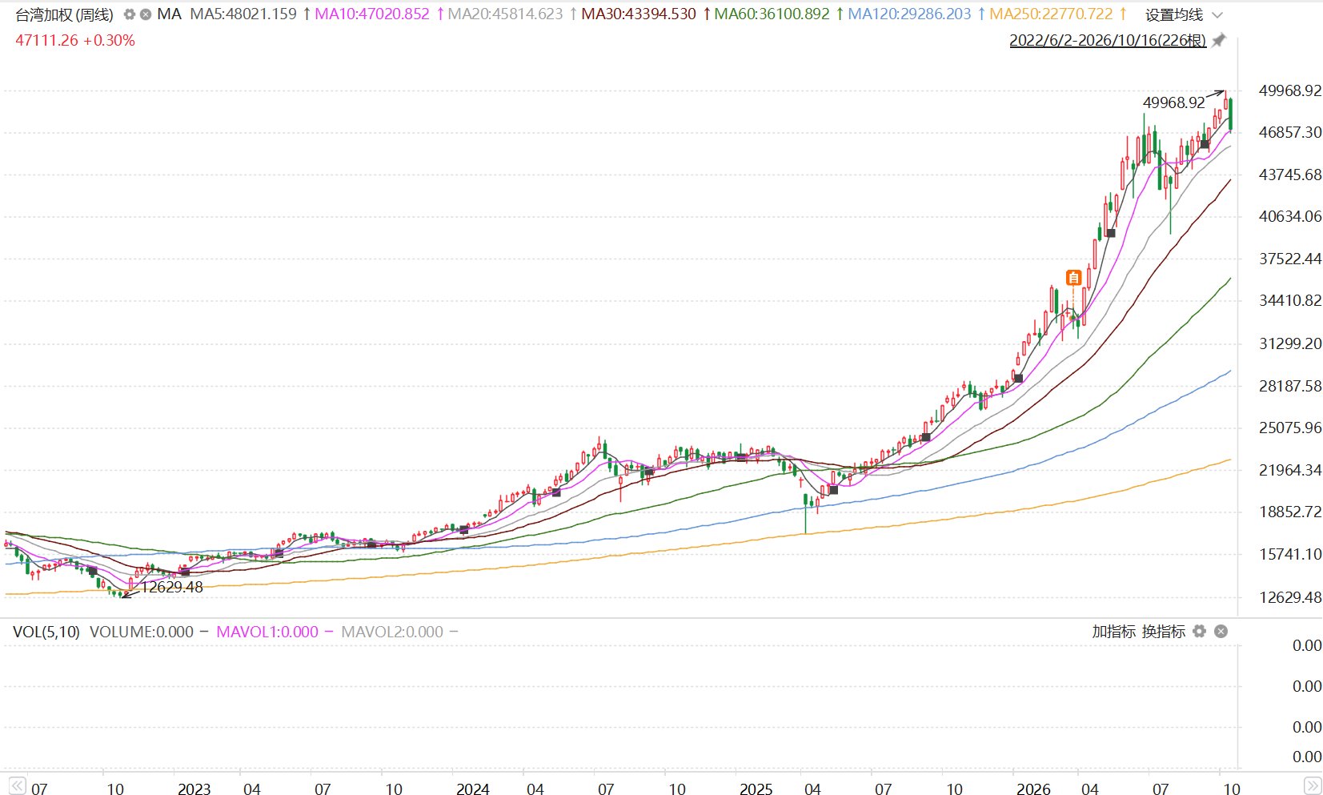This screenshot has height=795, width=1323.
Task: Click the 12629.48 low label beside the candles
Action: click(172, 587)
